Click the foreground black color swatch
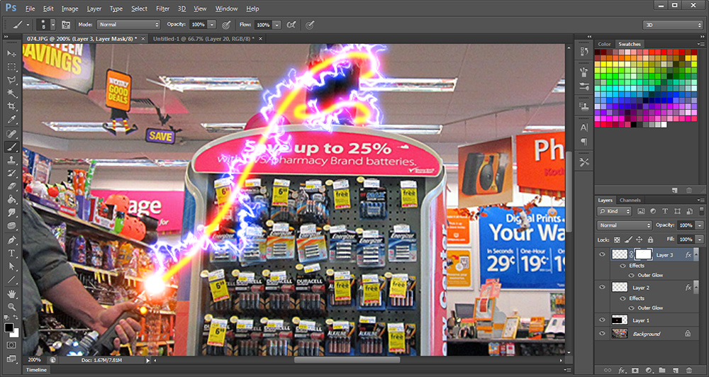This screenshot has width=709, height=377. pyautogui.click(x=9, y=327)
